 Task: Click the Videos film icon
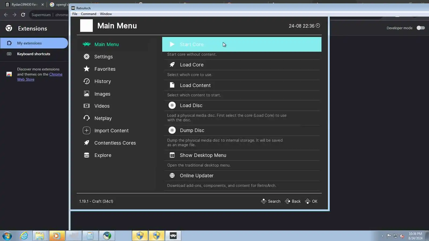pyautogui.click(x=87, y=106)
